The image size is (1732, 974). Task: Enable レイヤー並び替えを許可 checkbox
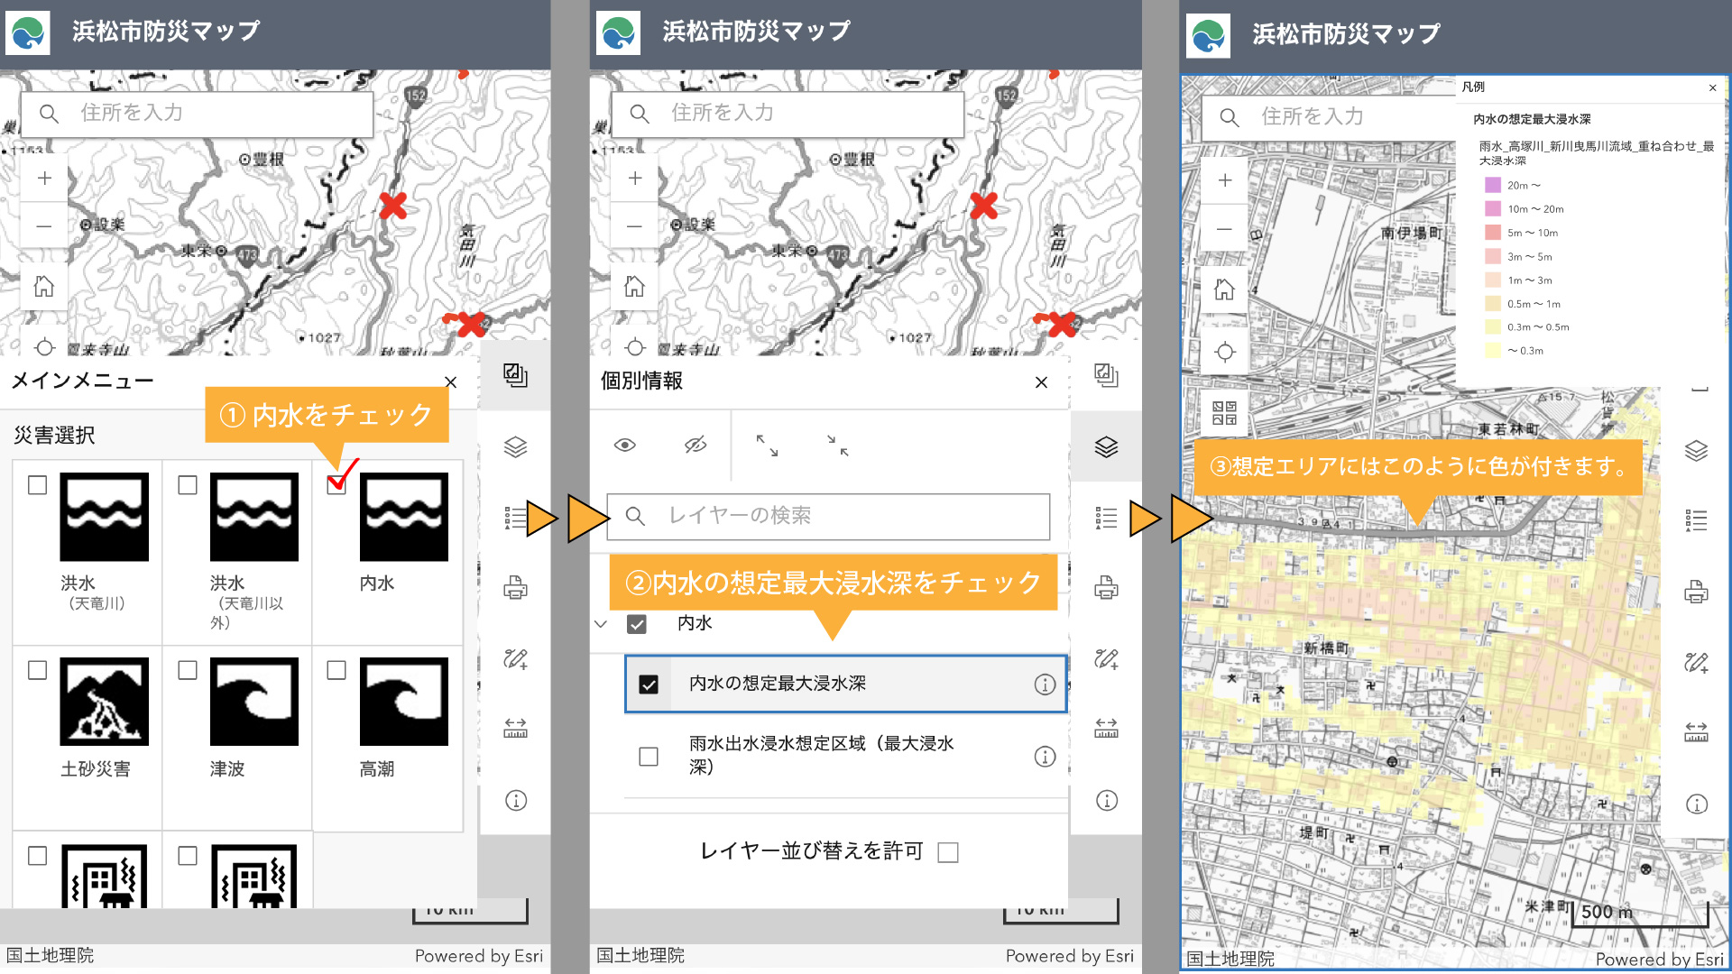[x=948, y=852]
